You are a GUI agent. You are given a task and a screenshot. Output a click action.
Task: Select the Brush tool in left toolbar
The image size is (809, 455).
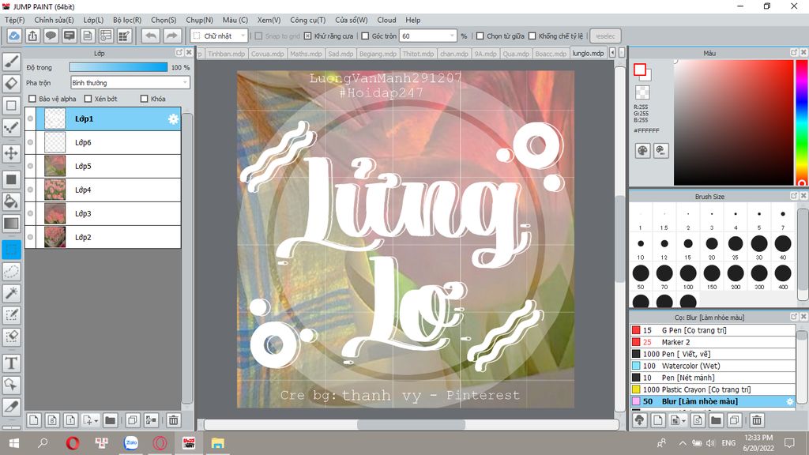coord(11,62)
